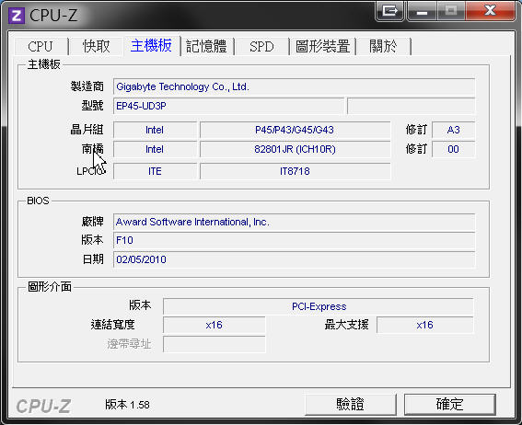The image size is (522, 425).
Task: Click the BIOS version F10 field
Action: pos(294,240)
